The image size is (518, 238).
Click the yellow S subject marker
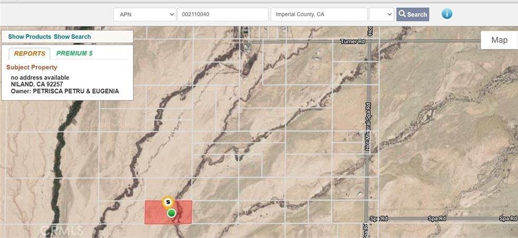pos(168,202)
